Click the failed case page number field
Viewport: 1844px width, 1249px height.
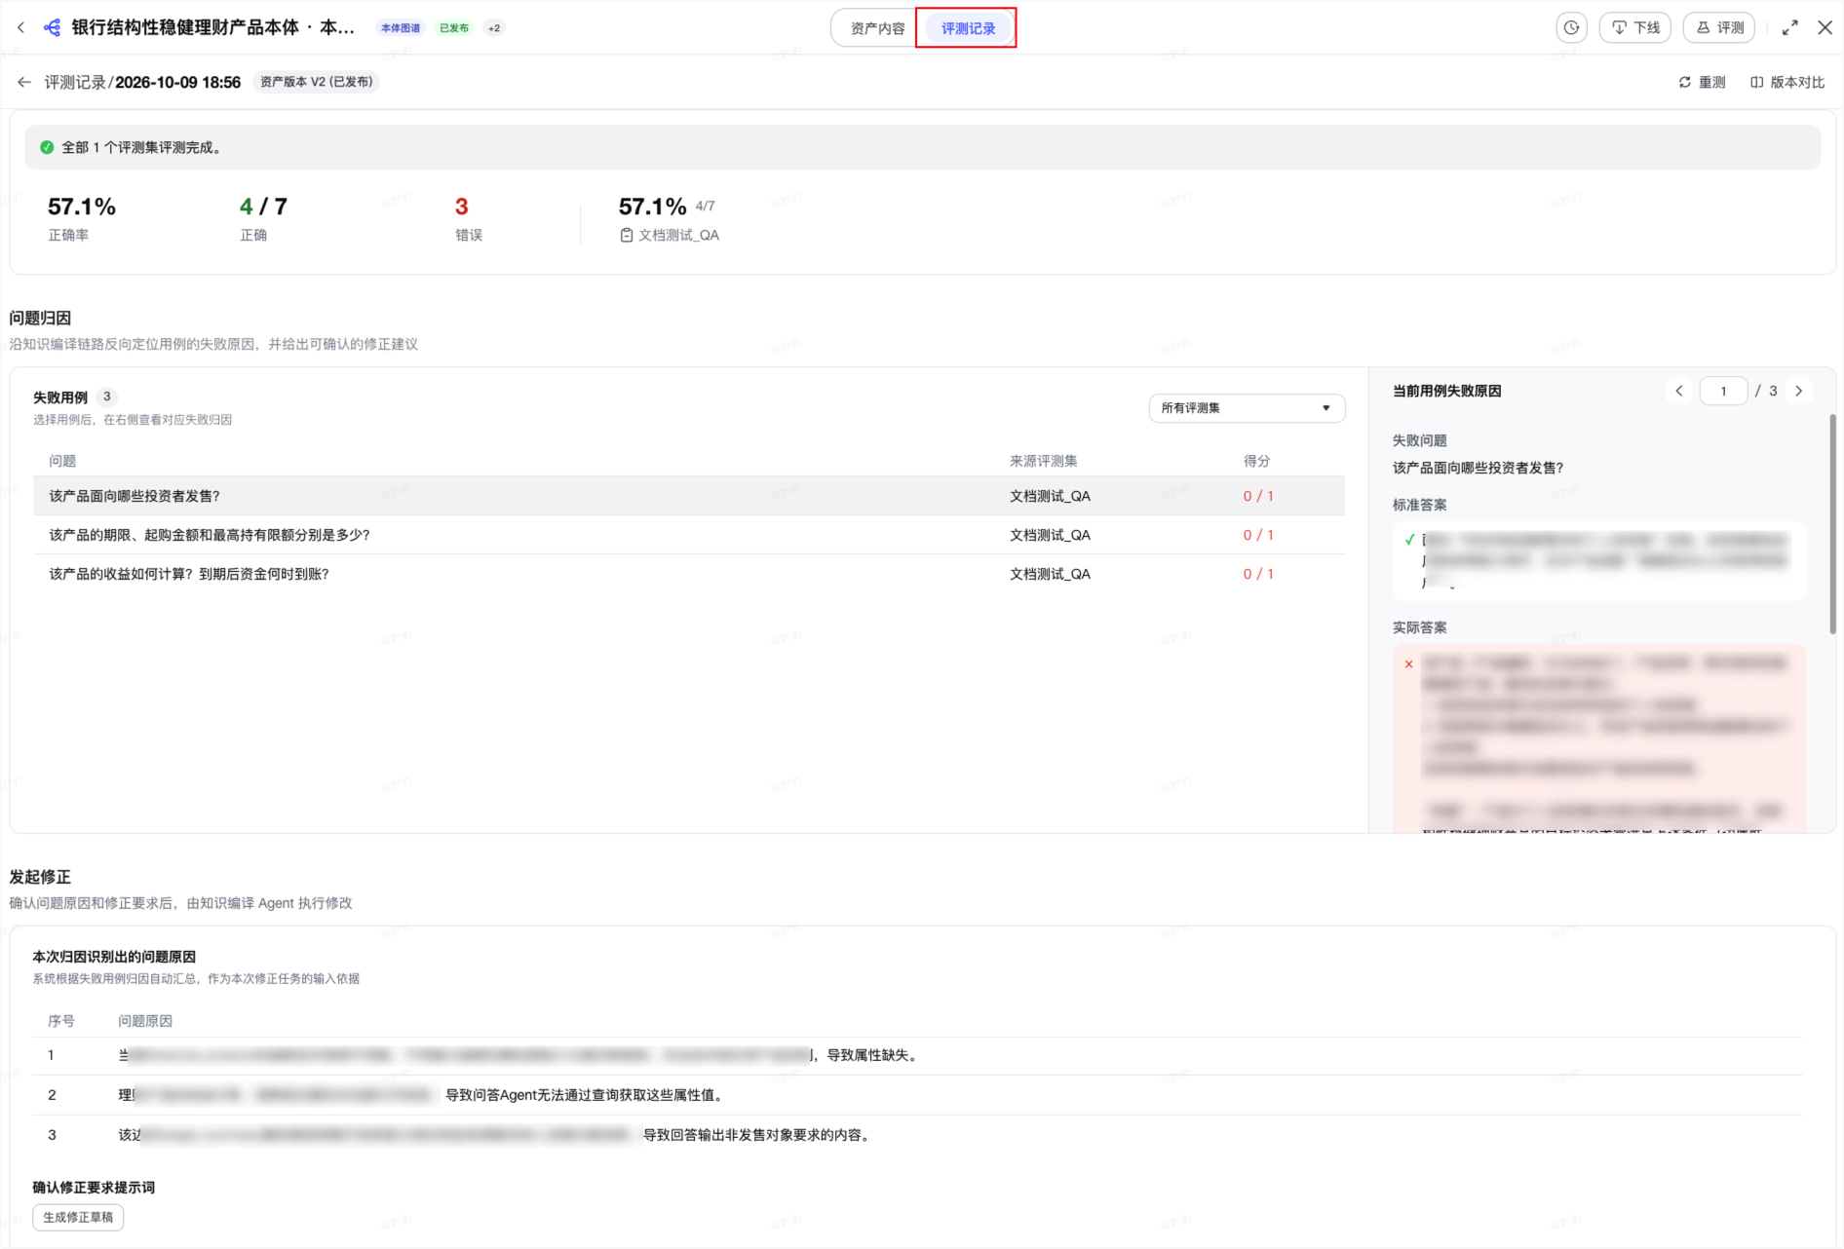[x=1723, y=391]
